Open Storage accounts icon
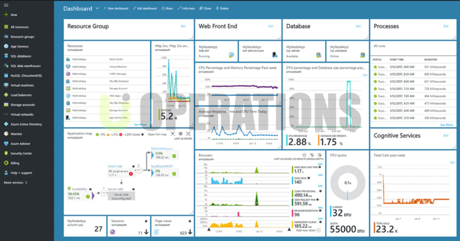Image resolution: width=460 pixels, height=241 pixels. [x=6, y=105]
